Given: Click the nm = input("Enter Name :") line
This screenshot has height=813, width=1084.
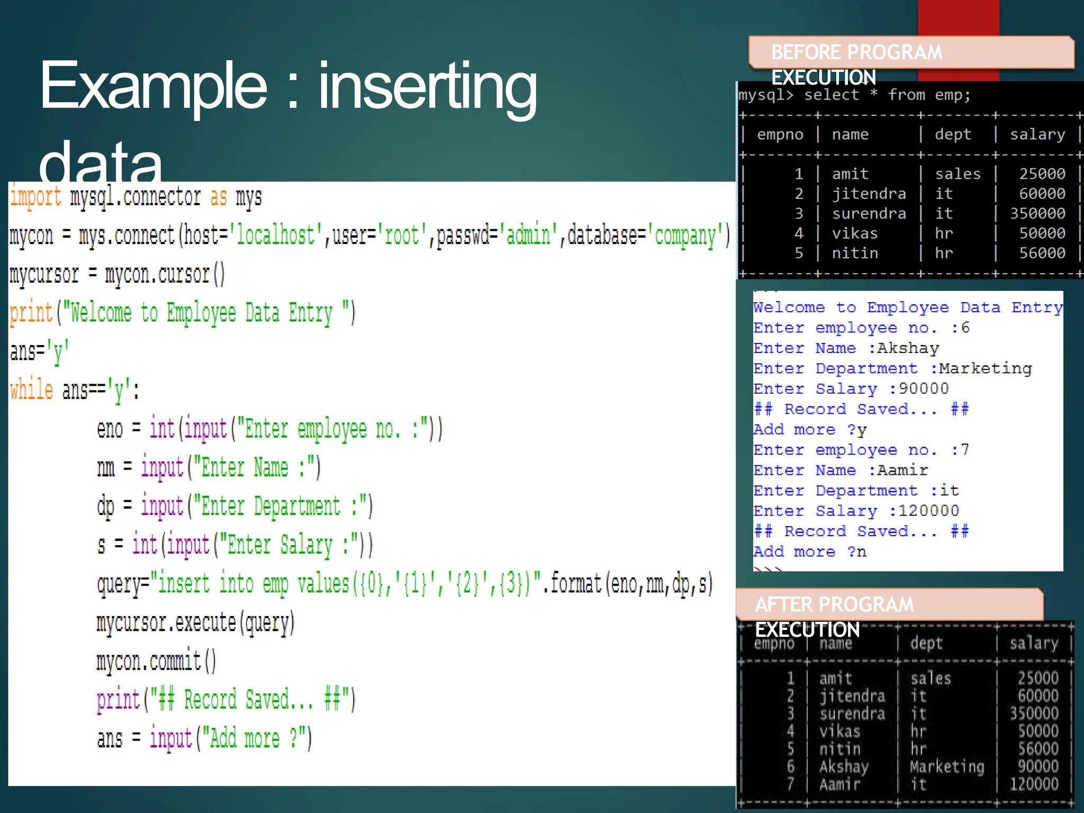Looking at the screenshot, I should click(x=209, y=467).
